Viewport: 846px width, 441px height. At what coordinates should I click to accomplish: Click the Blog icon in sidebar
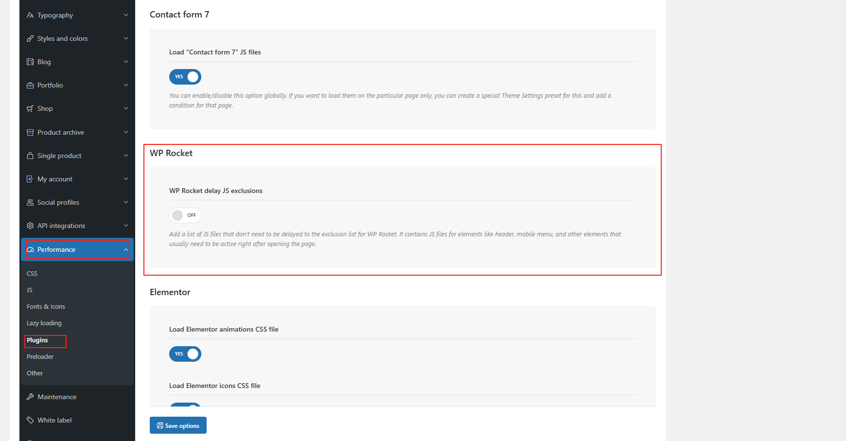tap(30, 62)
